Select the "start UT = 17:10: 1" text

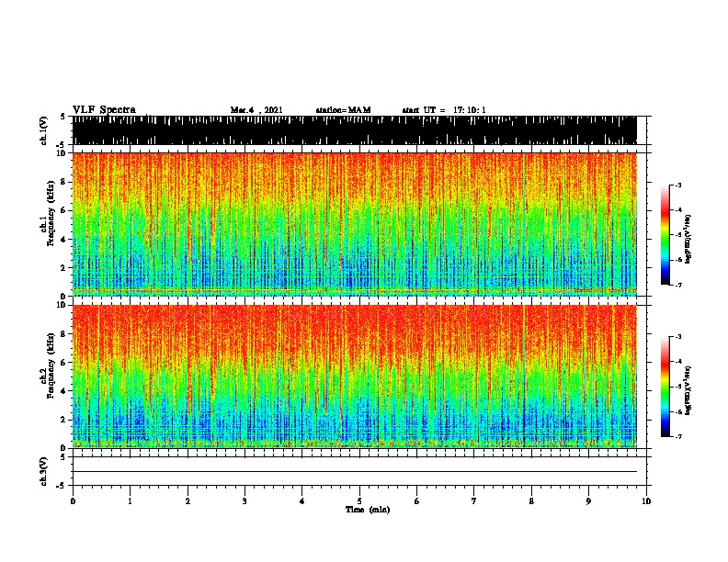pos(444,110)
